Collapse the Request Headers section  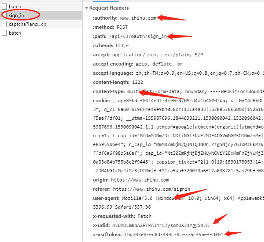tap(87, 8)
